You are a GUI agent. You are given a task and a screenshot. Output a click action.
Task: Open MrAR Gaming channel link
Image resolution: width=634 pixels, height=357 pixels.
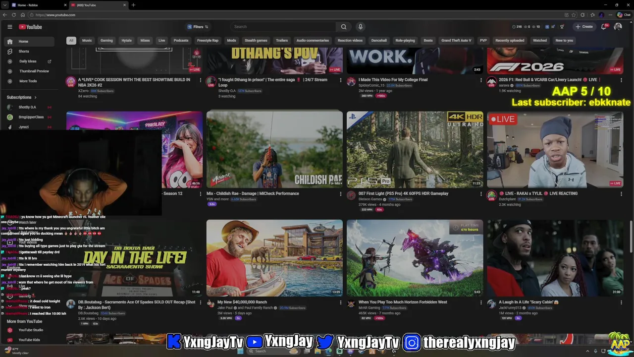(370, 308)
